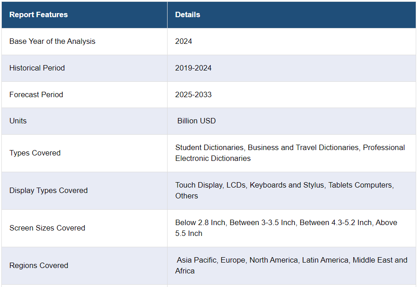Click the Billion USD value
Viewport: 418px width, 287px height.
click(x=197, y=121)
